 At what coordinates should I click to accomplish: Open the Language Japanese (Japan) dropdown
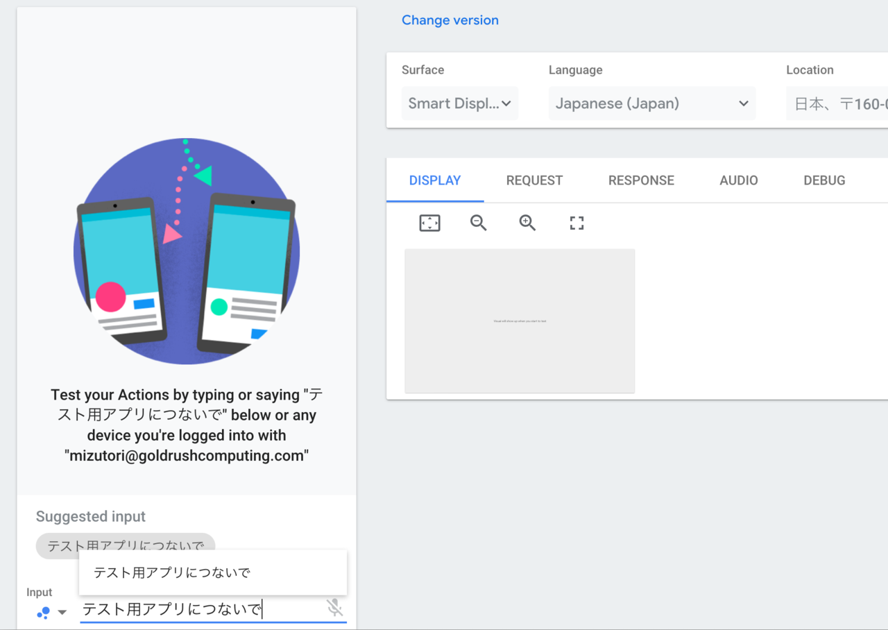(x=652, y=103)
